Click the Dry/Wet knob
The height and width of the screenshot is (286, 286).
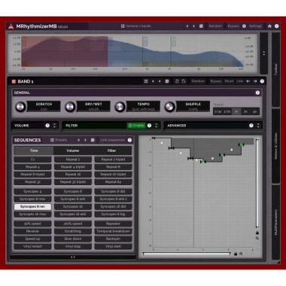(x=70, y=107)
